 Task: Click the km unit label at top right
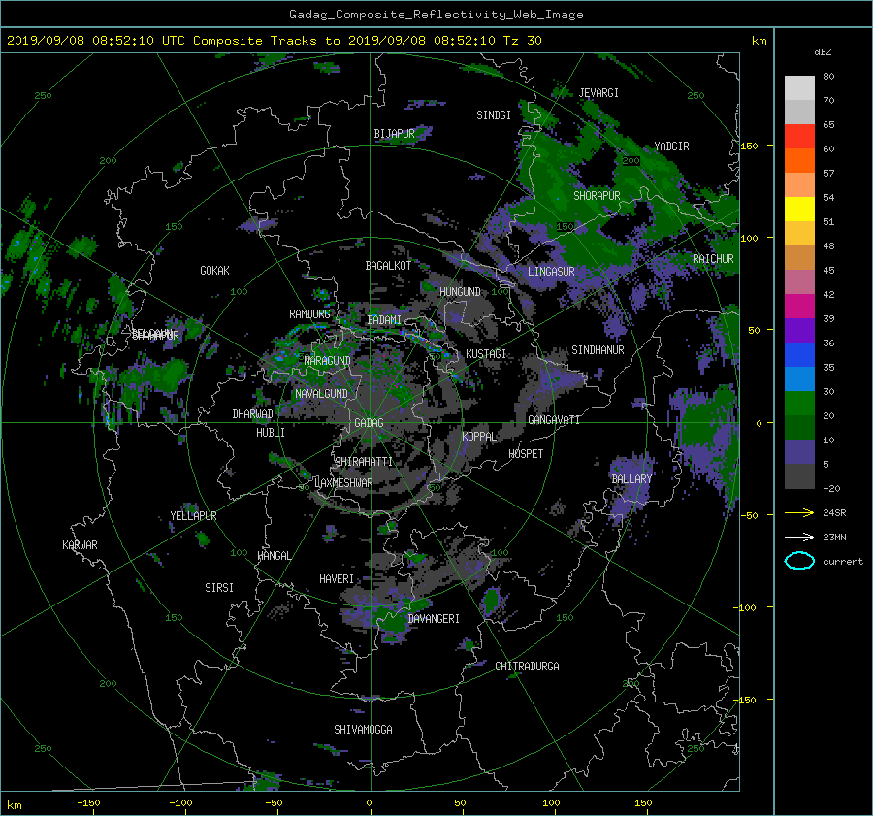tap(759, 41)
